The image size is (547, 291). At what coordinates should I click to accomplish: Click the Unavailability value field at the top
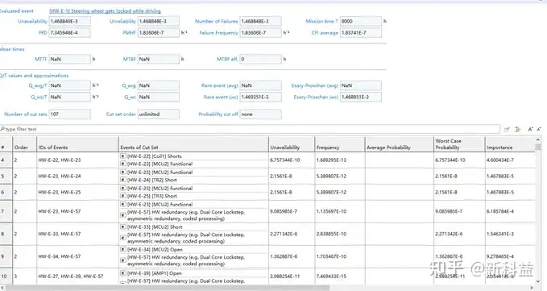coord(70,21)
